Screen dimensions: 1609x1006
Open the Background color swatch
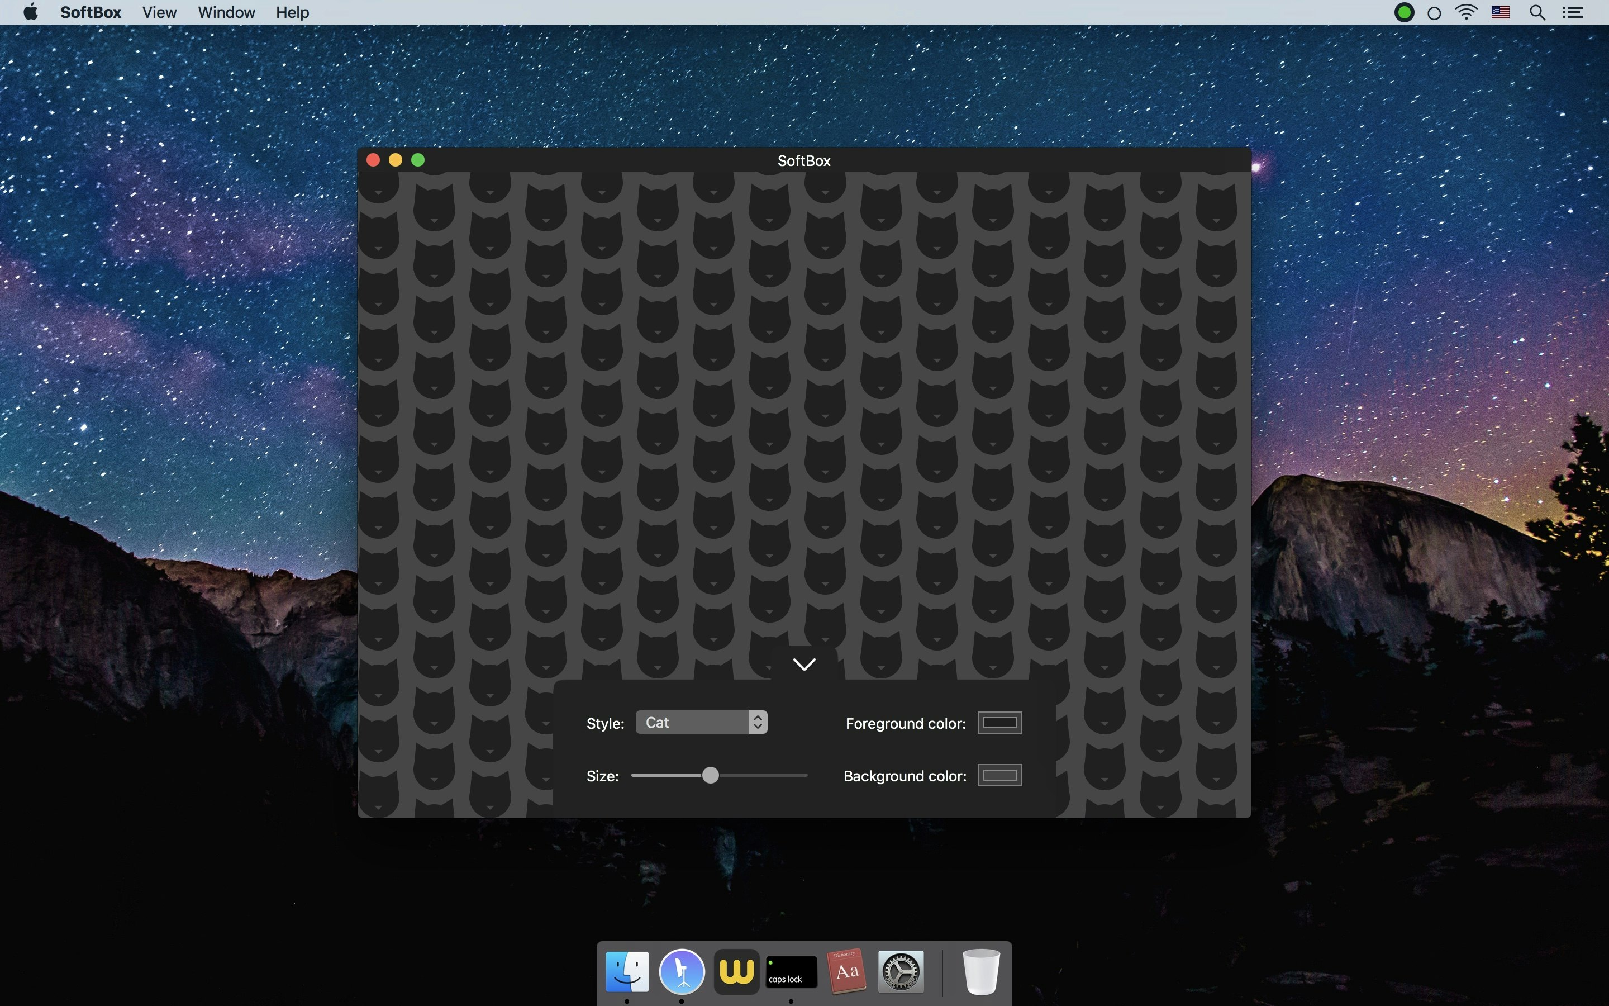click(999, 775)
